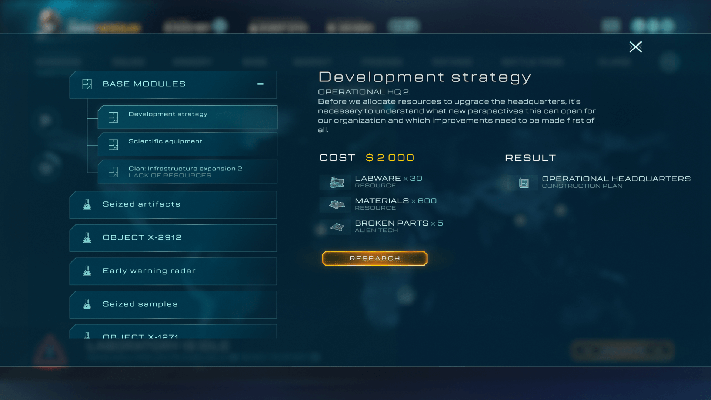Open the partially visible OBJECT X-1271 category
Image resolution: width=711 pixels, height=400 pixels.
[173, 333]
